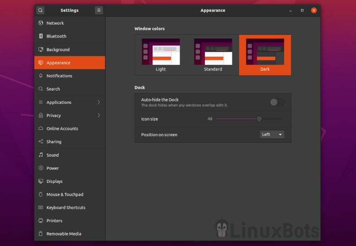Click the Notifications bell icon

tap(41, 75)
